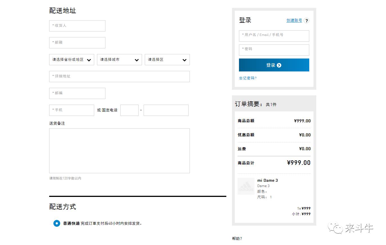This screenshot has height=245, width=386.
Task: Click the mi Dame 3 product name
Action: click(268, 180)
